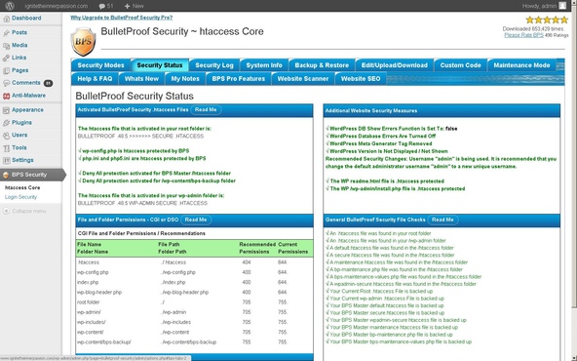Open the admin user avatar in top bar

pos(562,6)
